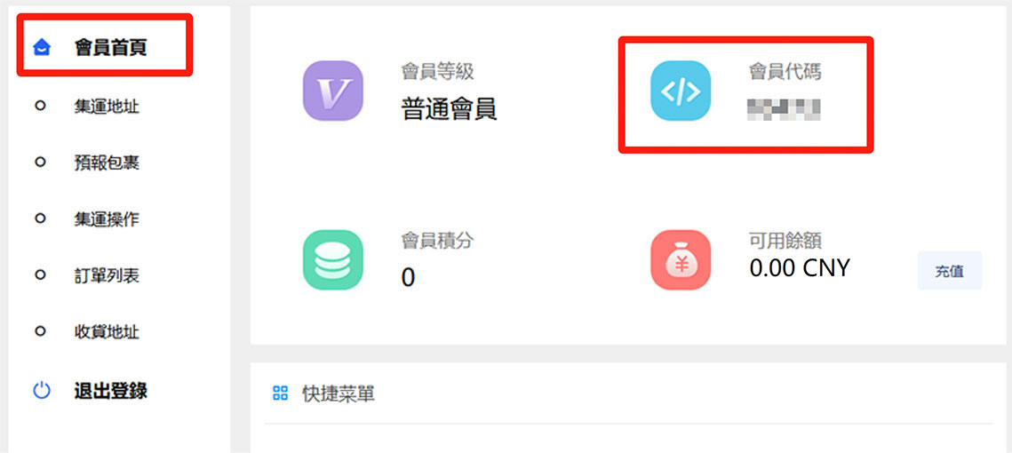This screenshot has width=1012, height=453.
Task: Click the purple V membership level icon
Action: point(333,91)
